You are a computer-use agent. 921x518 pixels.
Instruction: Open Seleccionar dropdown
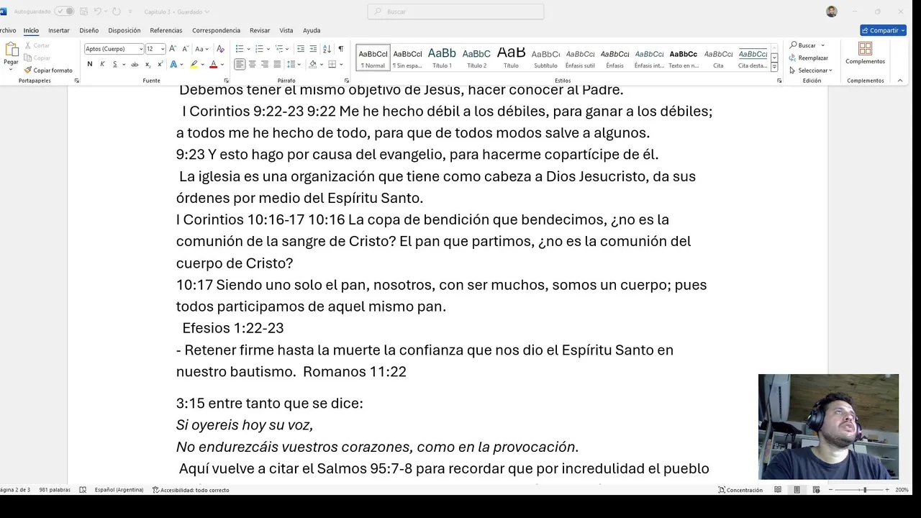tap(811, 71)
